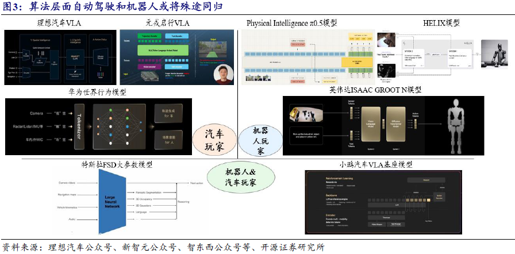Click the figure title '图3: 算法层面自动驾驶和机器人或将殊途同归'

coord(113,7)
